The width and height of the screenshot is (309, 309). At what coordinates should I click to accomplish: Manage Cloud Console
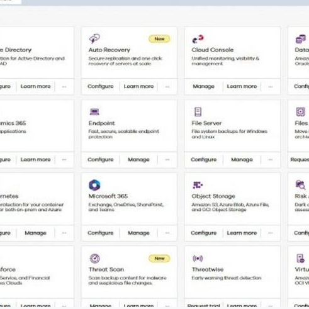pos(203,86)
